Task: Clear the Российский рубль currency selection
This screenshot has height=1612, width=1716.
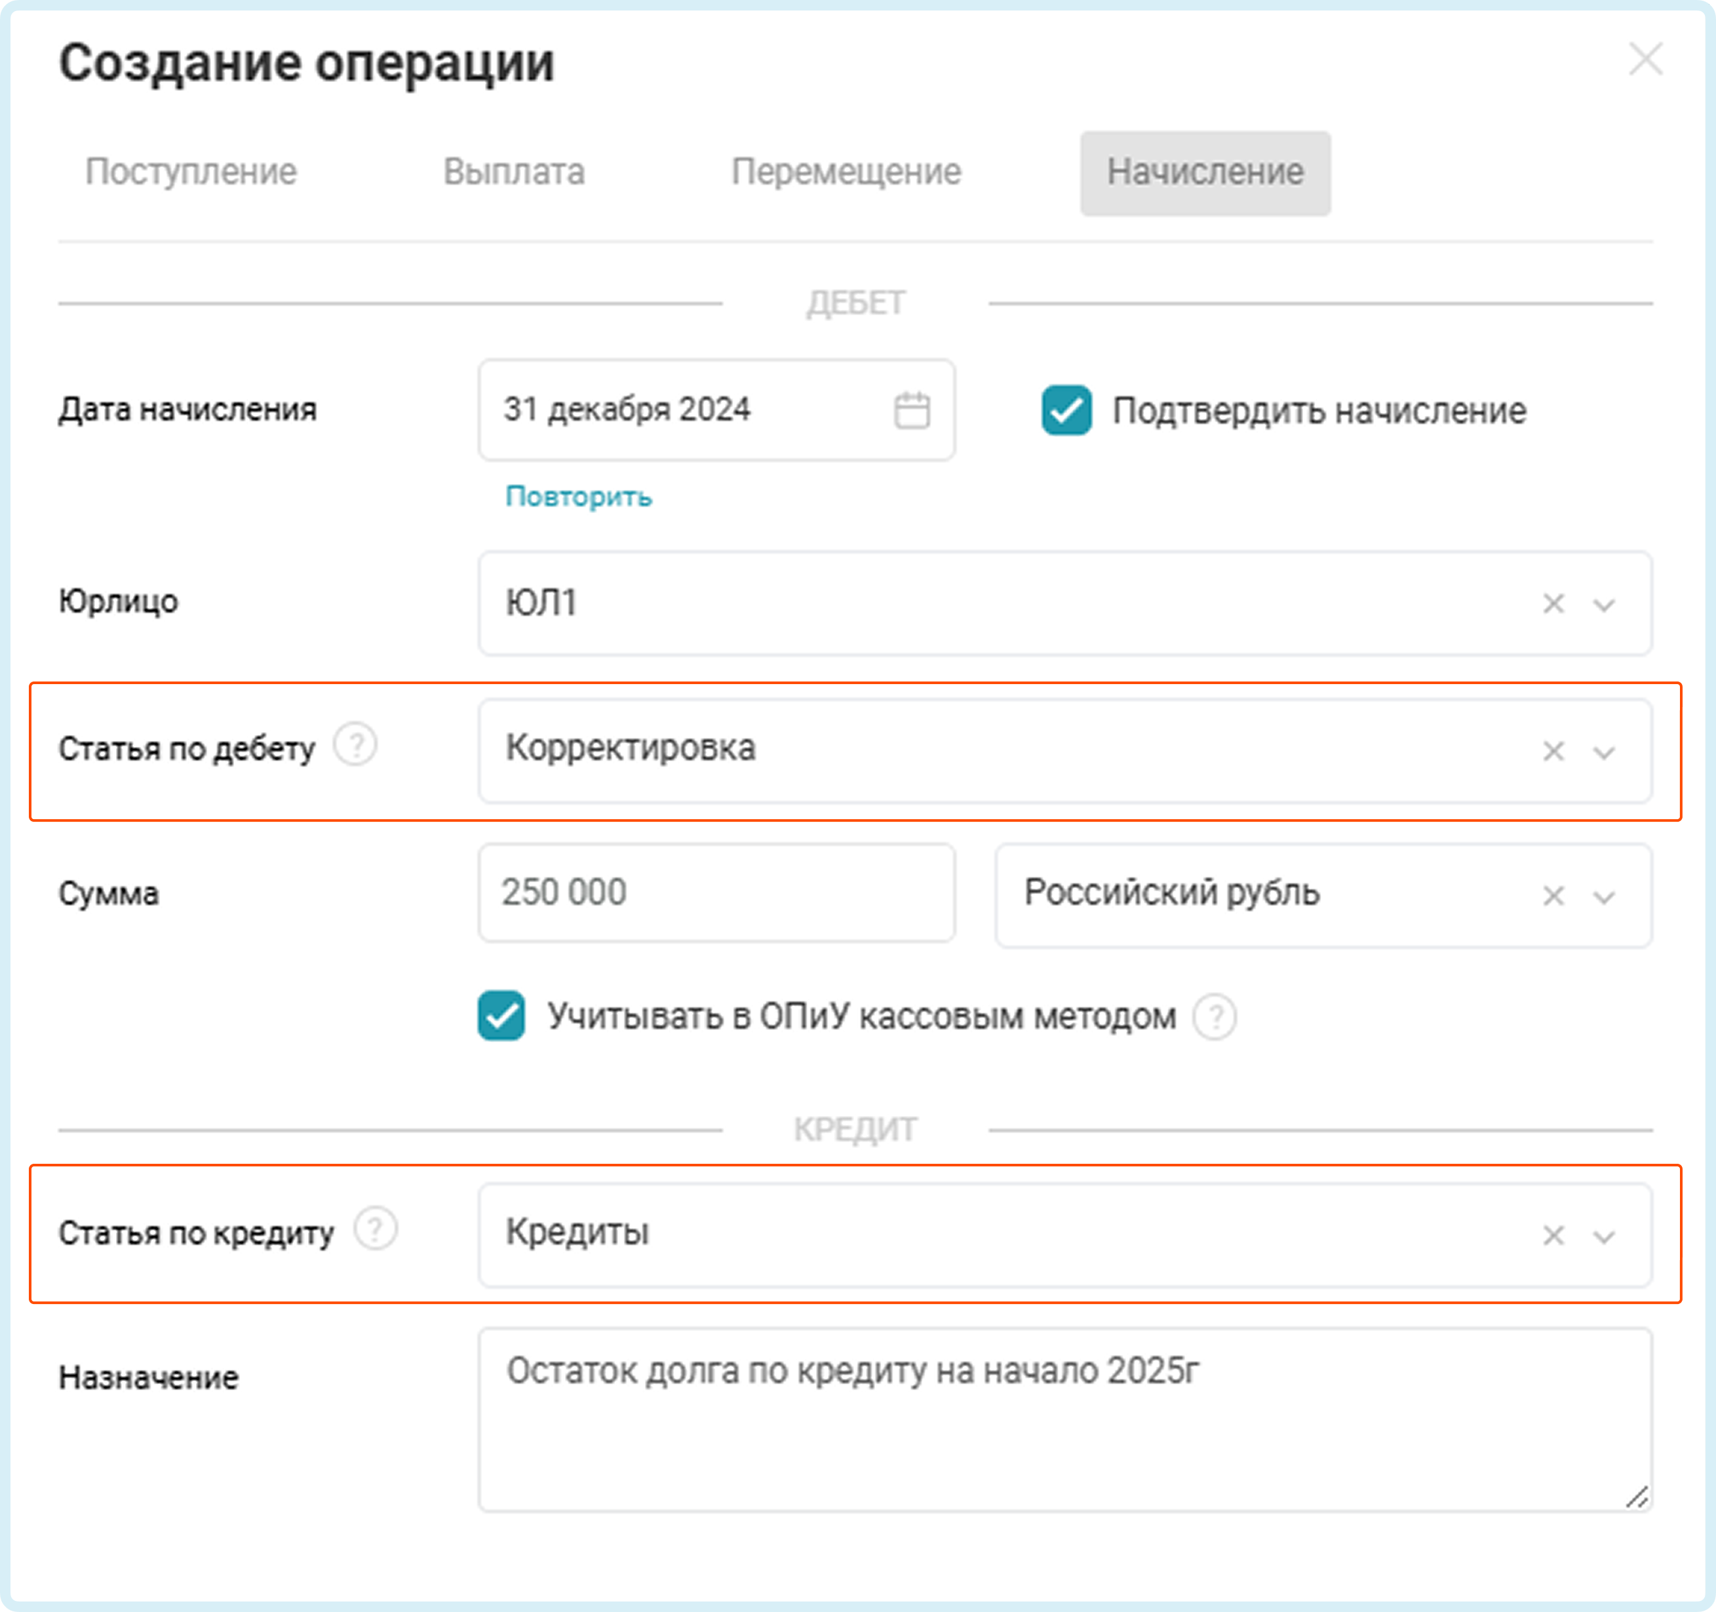Action: point(1553,896)
